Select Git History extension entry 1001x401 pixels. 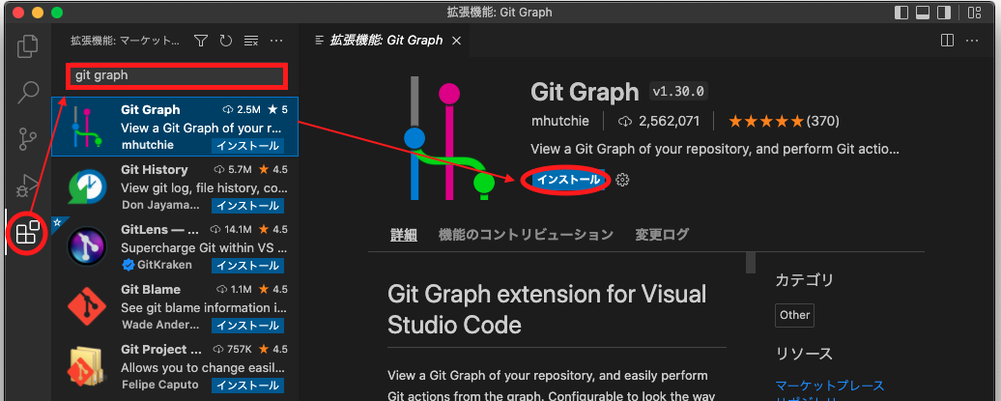175,186
